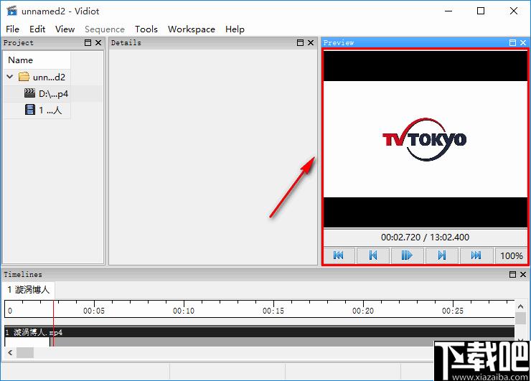Maximize the Timelines panel

click(x=512, y=274)
